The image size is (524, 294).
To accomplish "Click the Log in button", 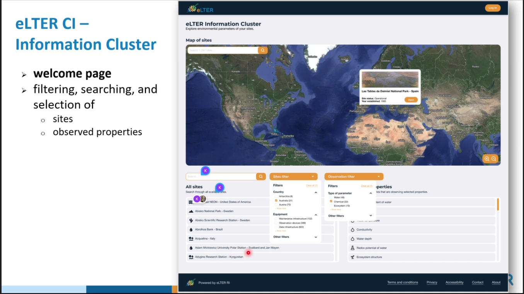I will click(x=493, y=8).
